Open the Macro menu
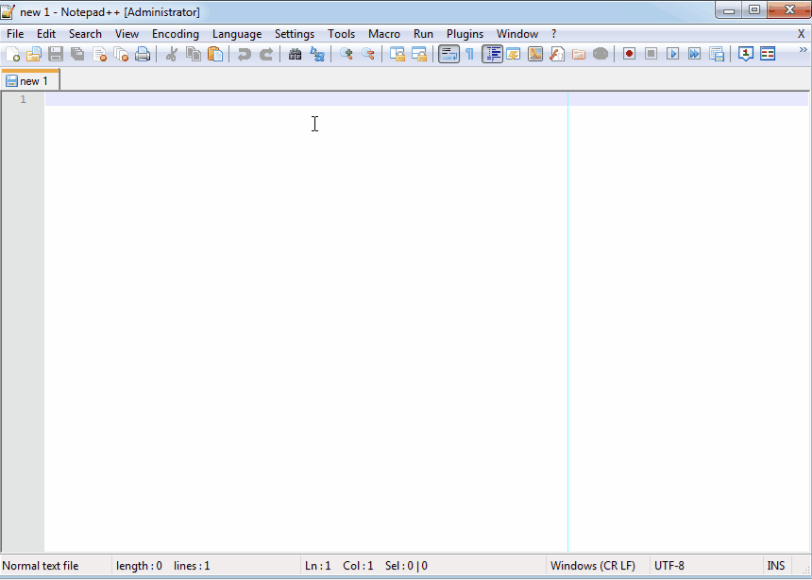Image resolution: width=812 pixels, height=580 pixels. pyautogui.click(x=383, y=33)
